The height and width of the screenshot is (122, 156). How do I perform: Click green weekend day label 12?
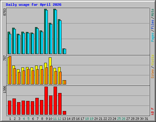[59, 119]
